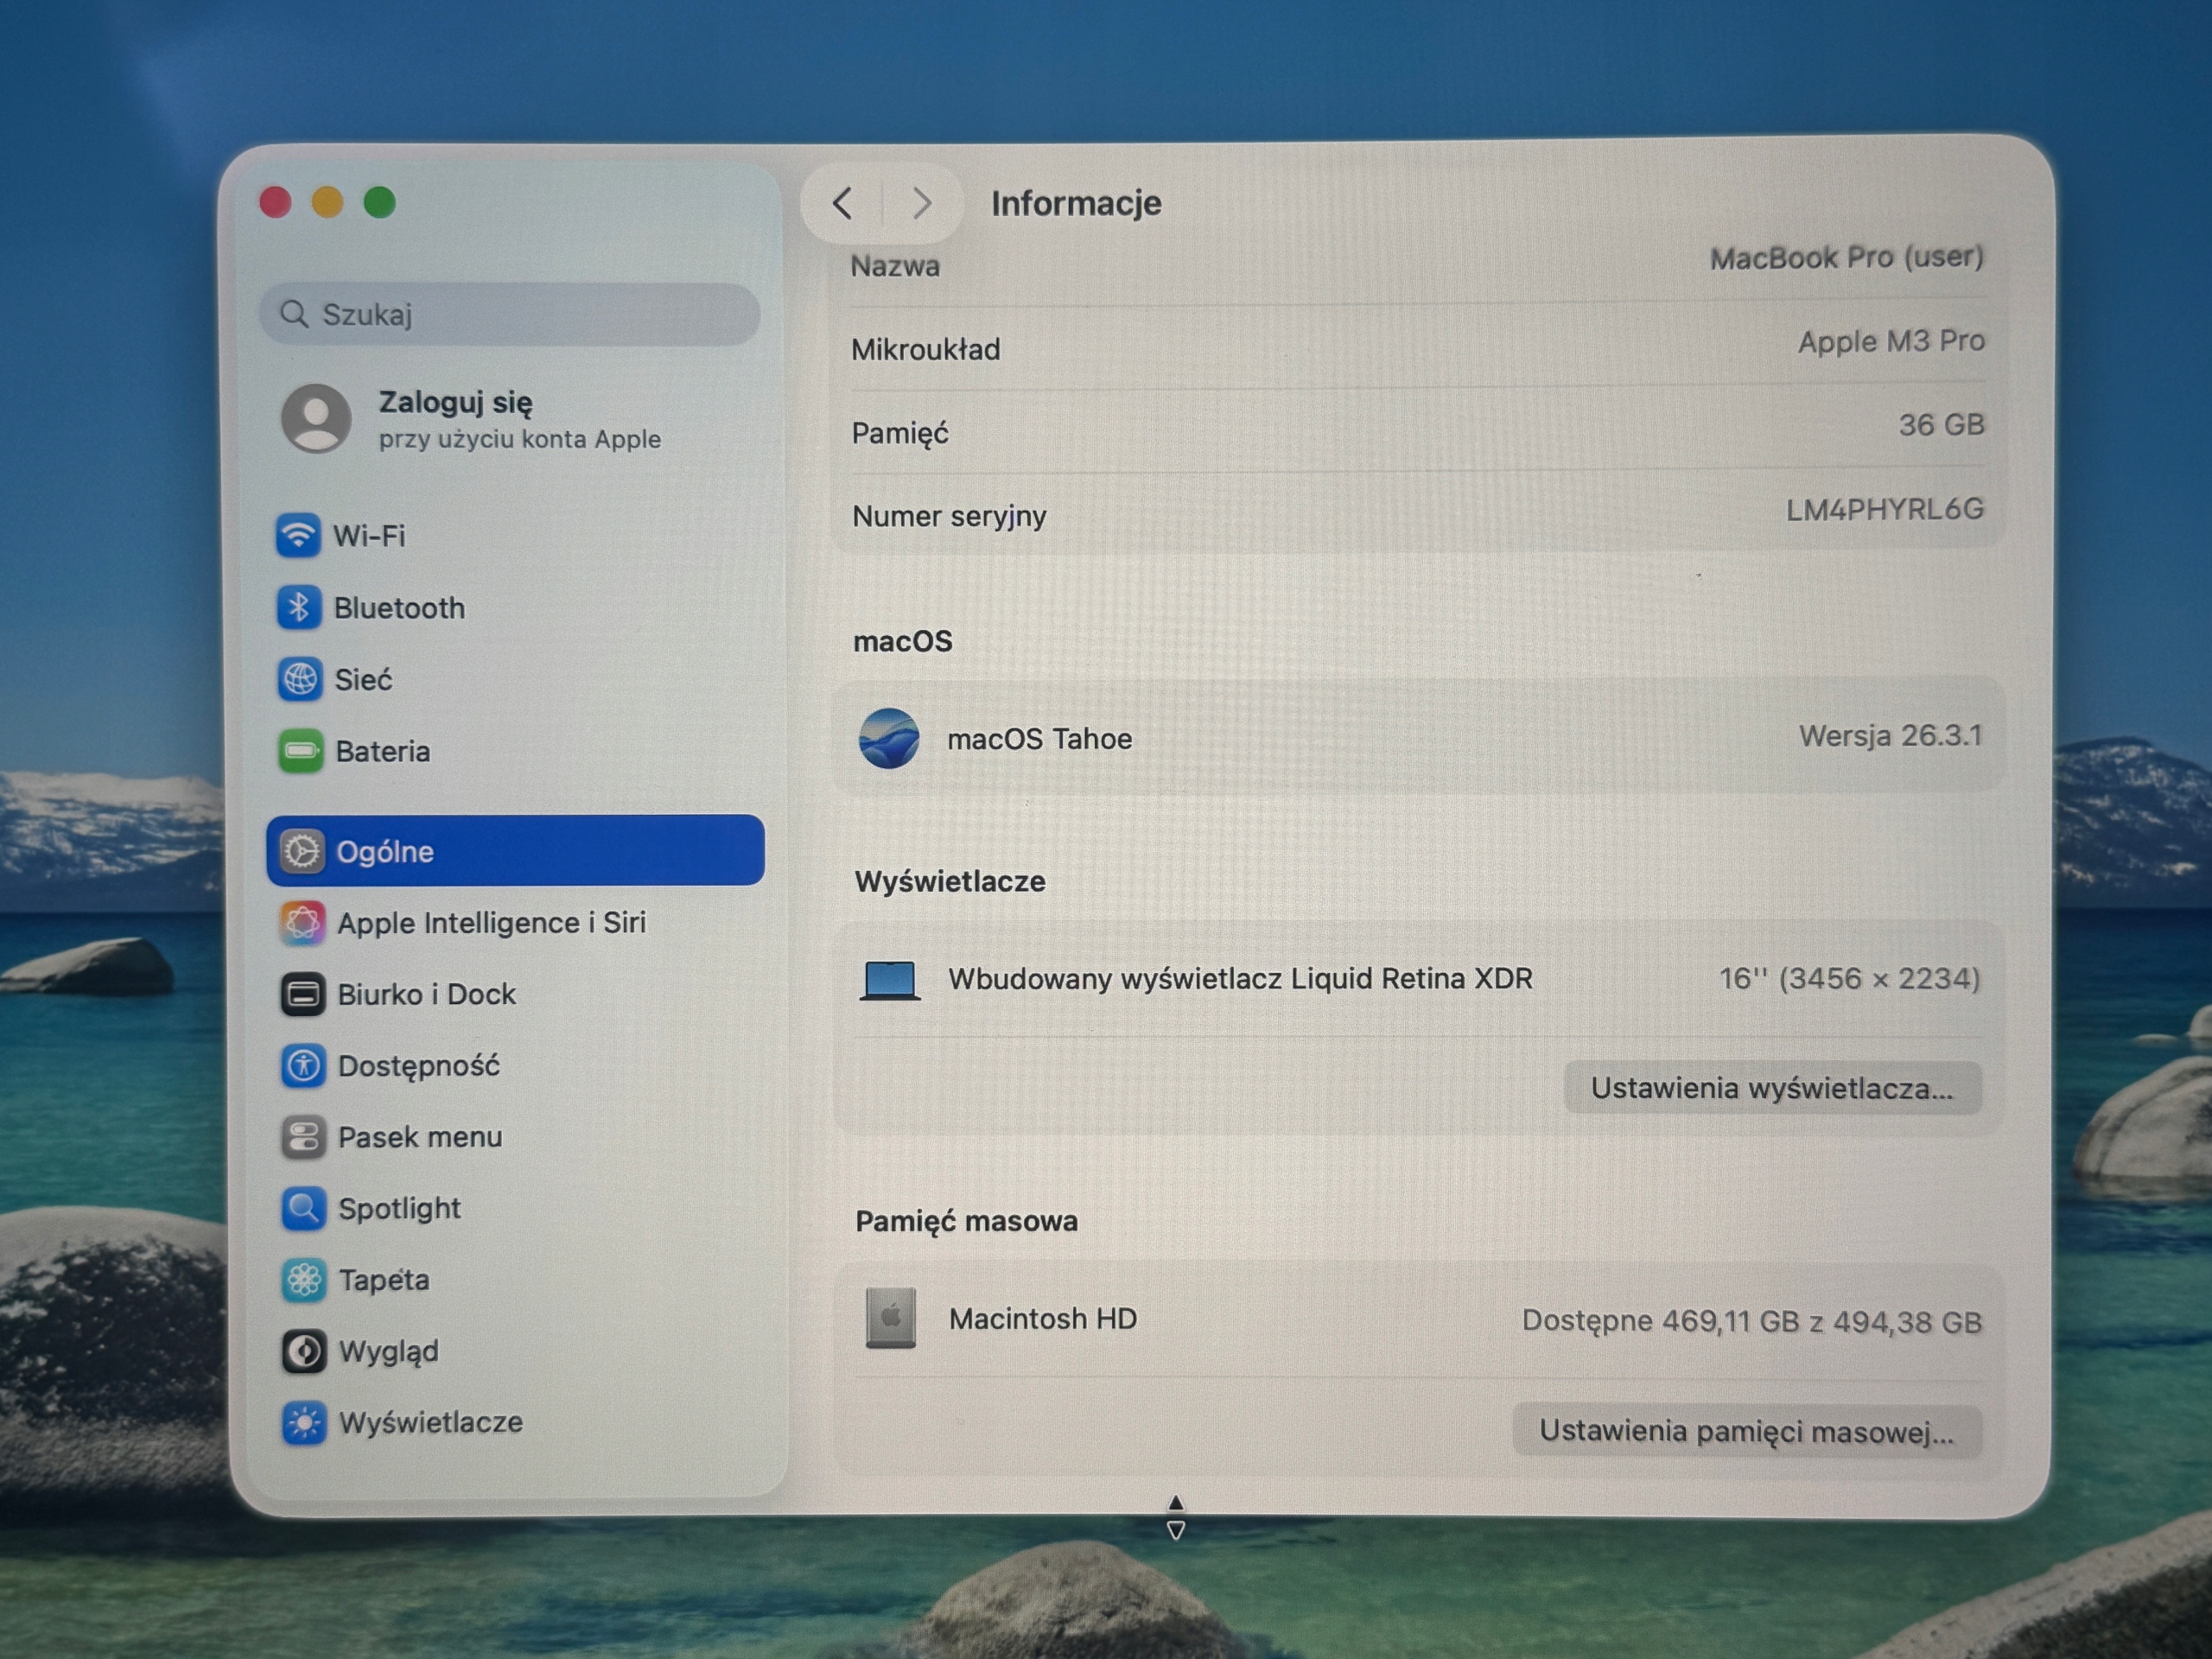Click the 'macOS Tahoe' name text
The image size is (2212, 1659).
point(1040,739)
